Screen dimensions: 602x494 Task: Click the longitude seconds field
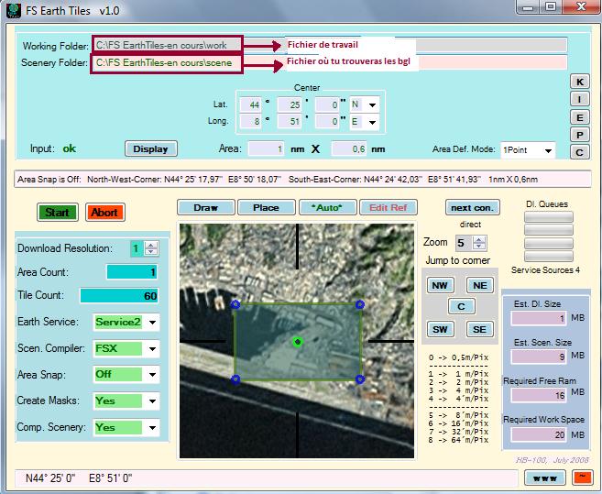click(x=327, y=122)
